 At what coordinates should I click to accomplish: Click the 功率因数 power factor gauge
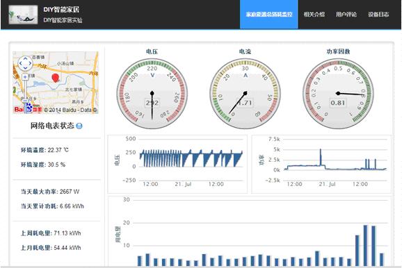338,94
